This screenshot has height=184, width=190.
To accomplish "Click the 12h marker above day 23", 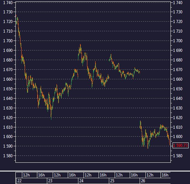I will [57, 175].
